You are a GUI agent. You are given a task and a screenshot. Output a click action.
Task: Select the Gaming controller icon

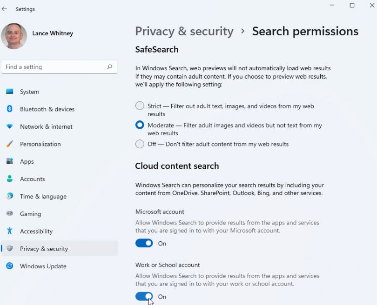(10, 214)
